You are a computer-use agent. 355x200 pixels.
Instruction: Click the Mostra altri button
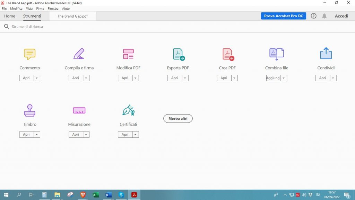[x=178, y=119]
